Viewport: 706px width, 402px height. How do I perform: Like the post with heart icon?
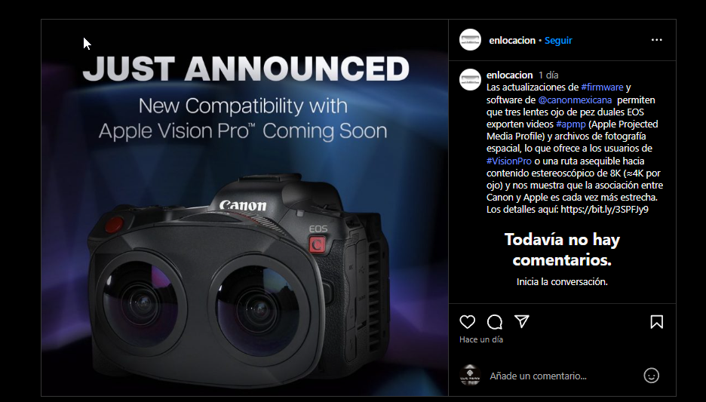coord(468,322)
